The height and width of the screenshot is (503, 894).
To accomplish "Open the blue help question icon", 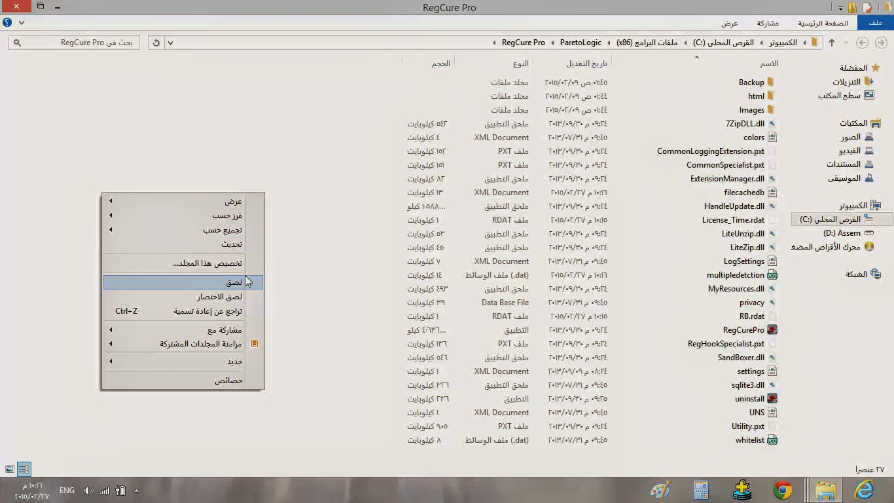I will click(7, 22).
